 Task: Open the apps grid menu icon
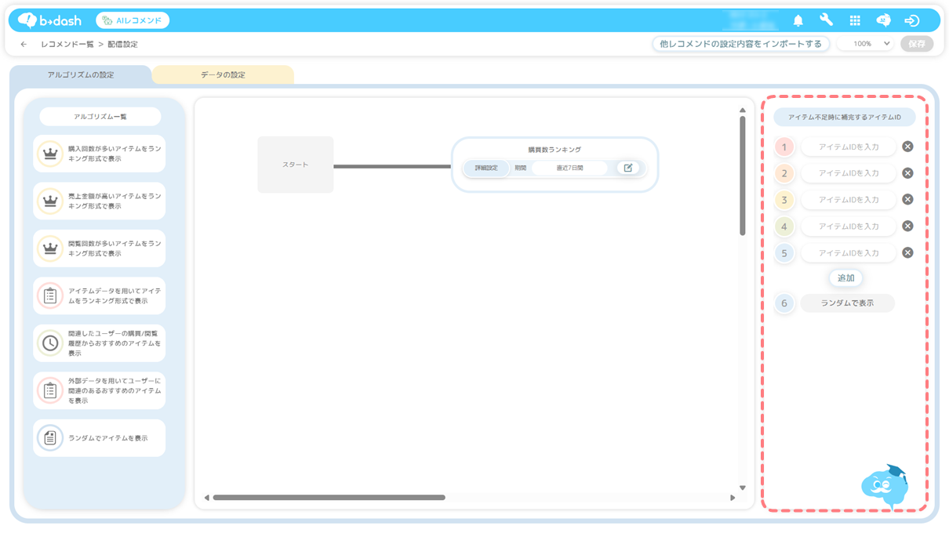855,20
